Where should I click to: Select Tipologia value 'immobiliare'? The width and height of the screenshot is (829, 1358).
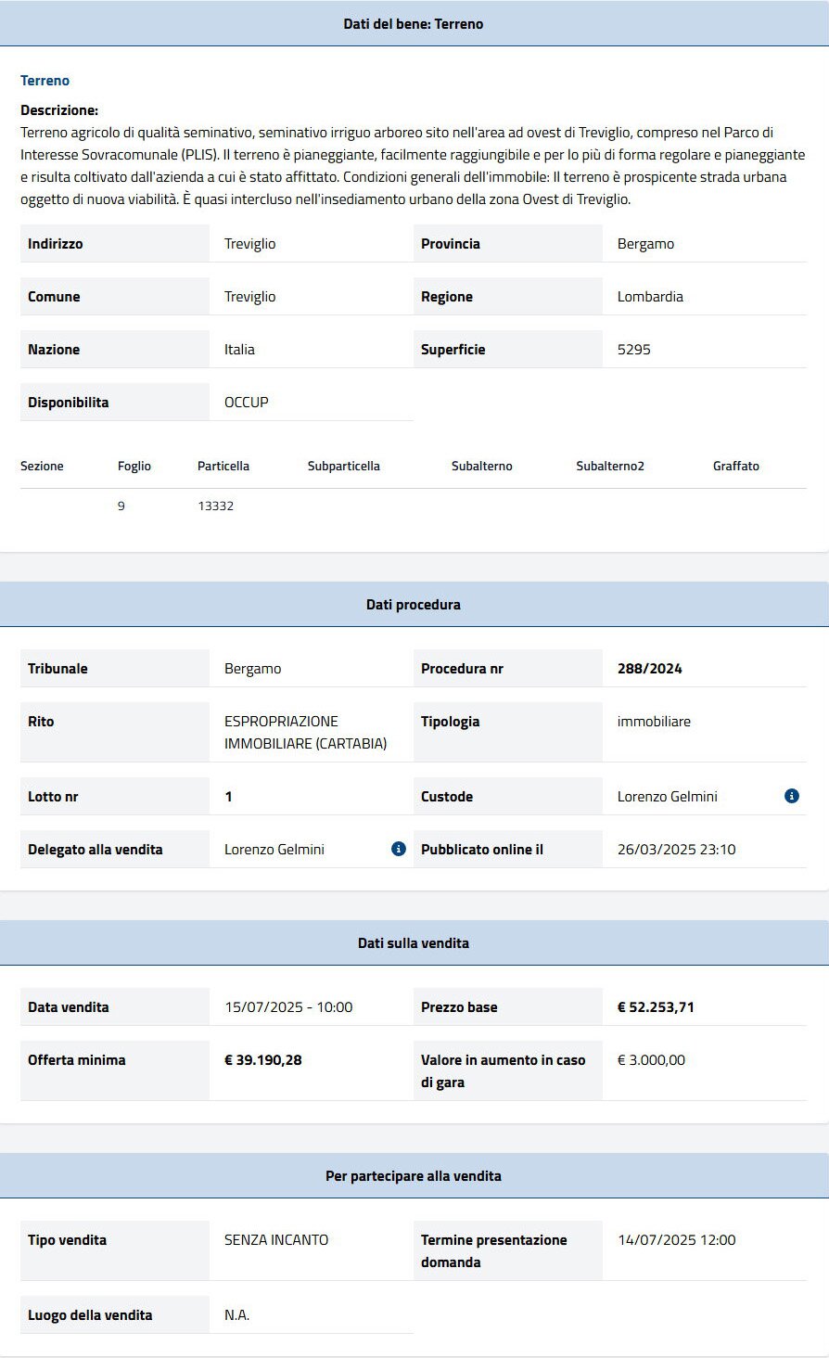point(654,722)
